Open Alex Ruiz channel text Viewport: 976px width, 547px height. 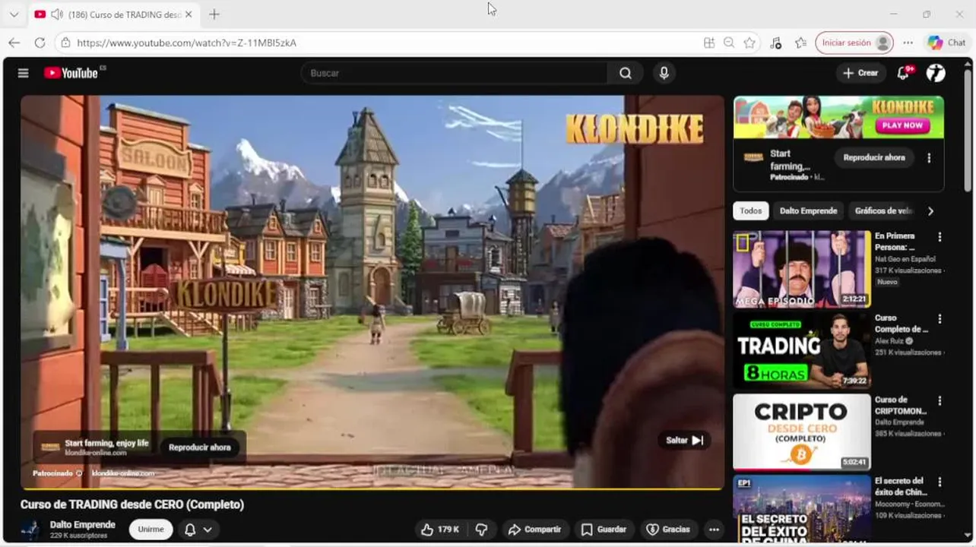click(889, 341)
